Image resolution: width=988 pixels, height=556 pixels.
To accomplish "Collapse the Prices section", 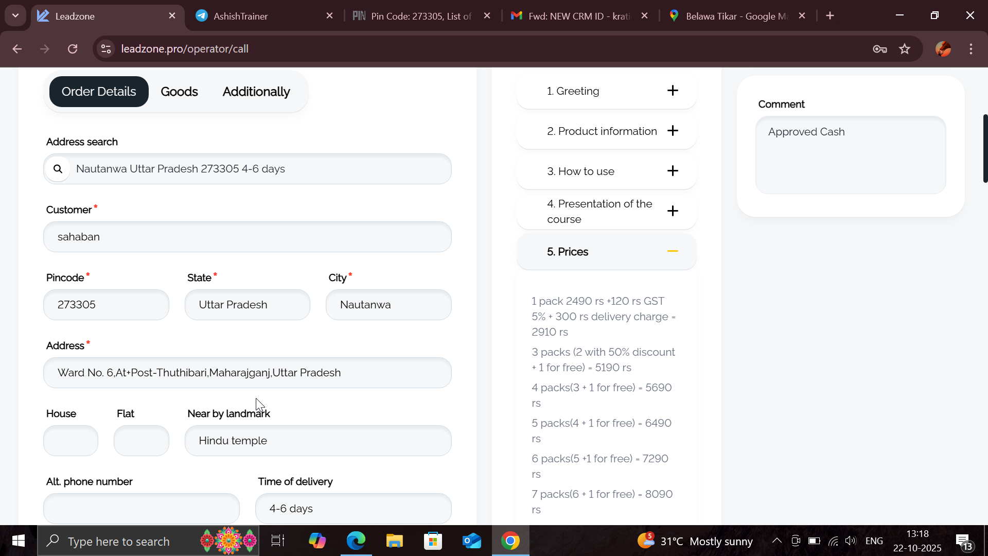I will click(x=672, y=251).
